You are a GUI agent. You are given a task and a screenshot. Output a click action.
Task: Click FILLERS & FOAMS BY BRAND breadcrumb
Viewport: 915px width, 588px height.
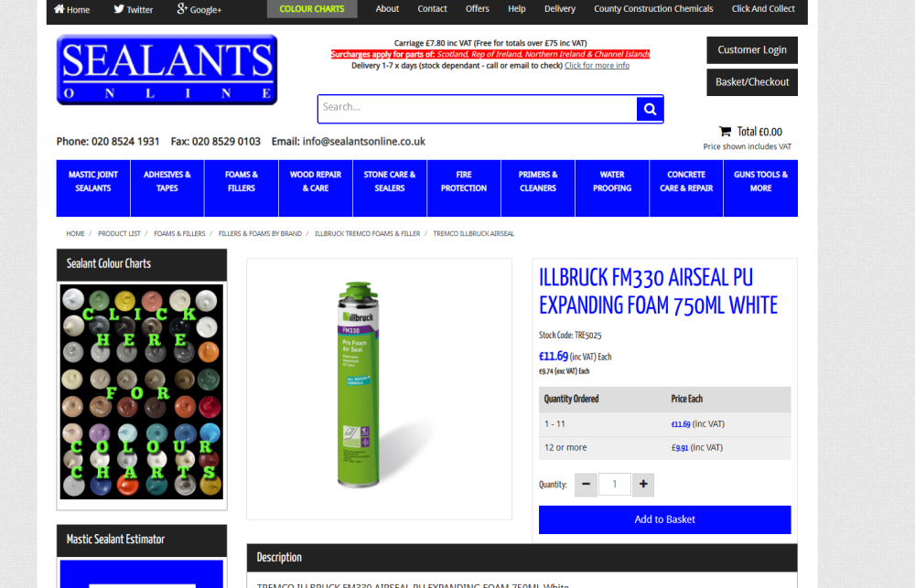260,233
